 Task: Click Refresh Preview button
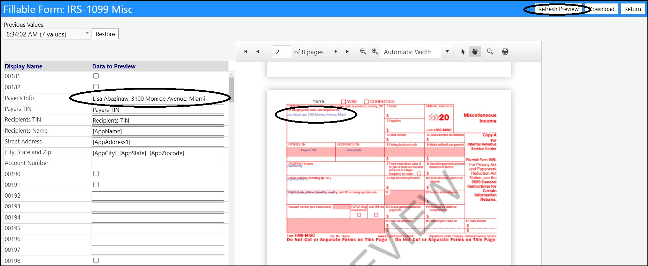click(x=558, y=9)
